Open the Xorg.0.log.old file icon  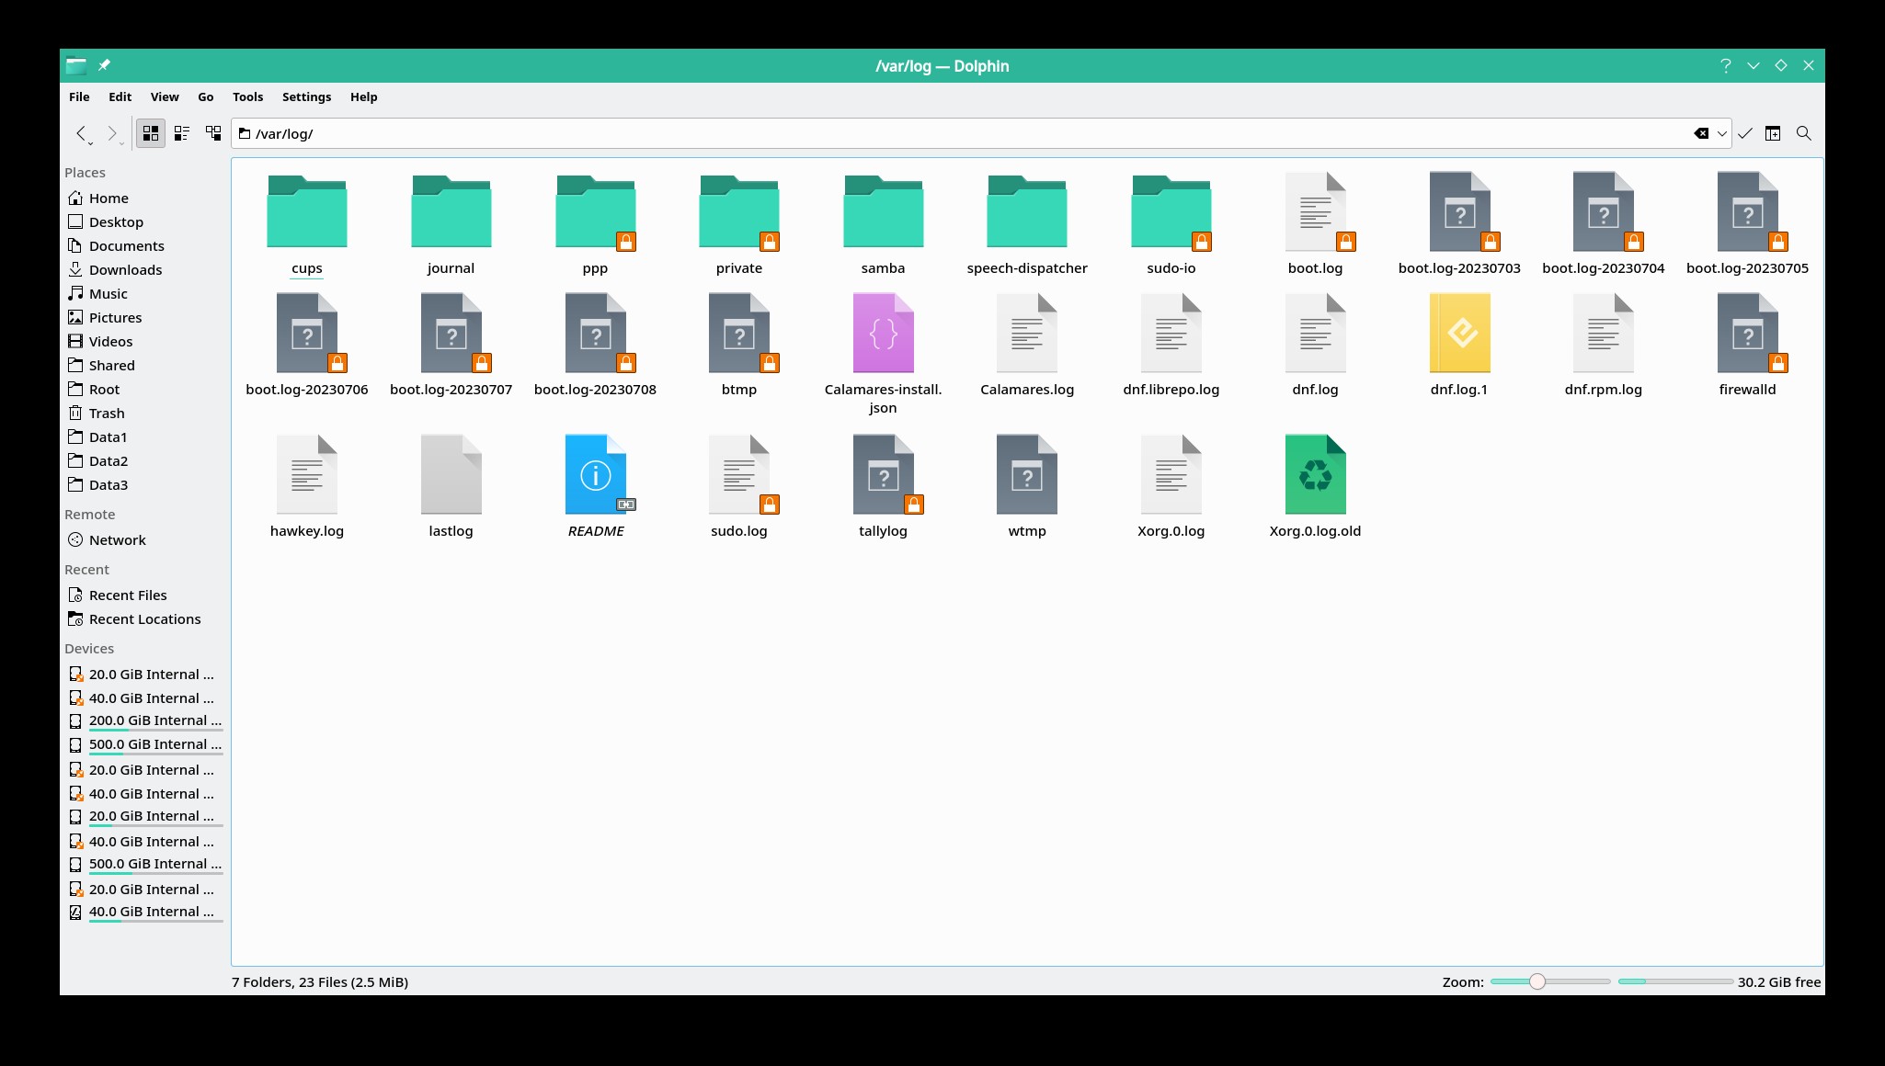[1315, 475]
